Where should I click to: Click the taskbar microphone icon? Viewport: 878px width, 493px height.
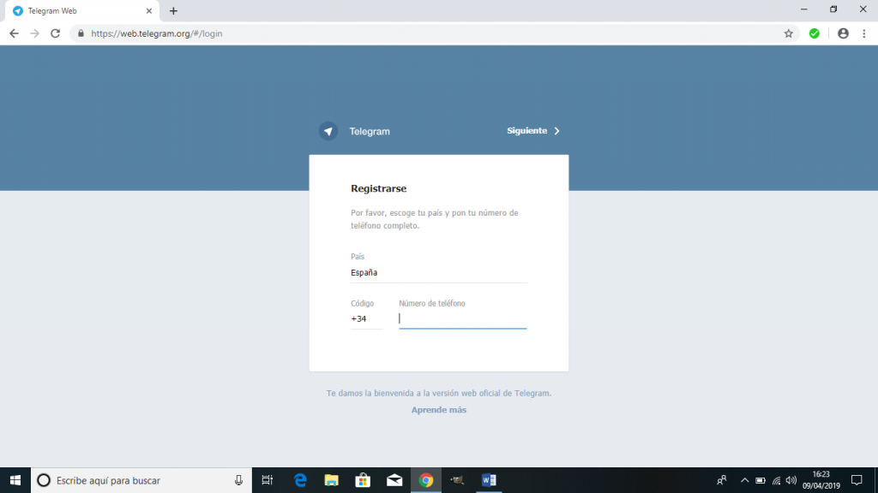click(x=238, y=480)
